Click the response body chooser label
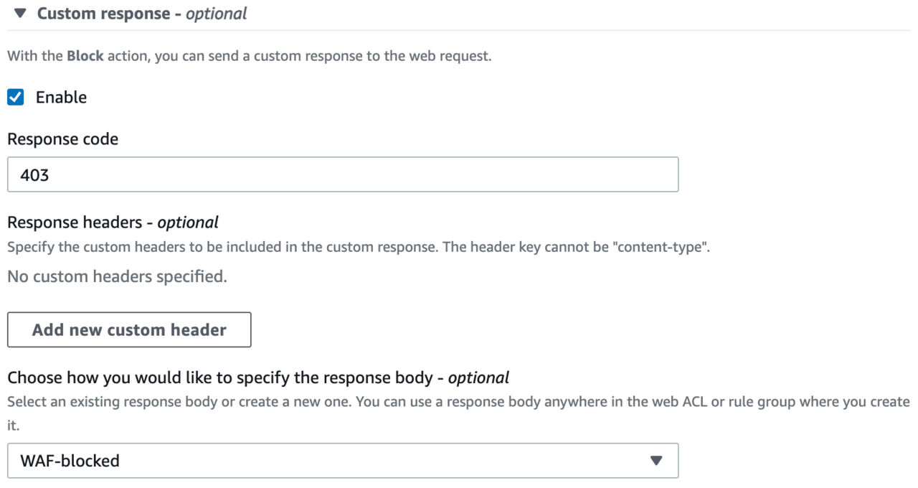918x488 pixels. (x=258, y=377)
